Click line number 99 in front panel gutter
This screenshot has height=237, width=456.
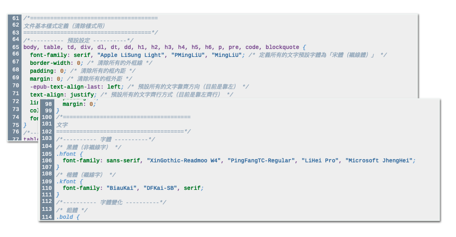tap(48, 111)
